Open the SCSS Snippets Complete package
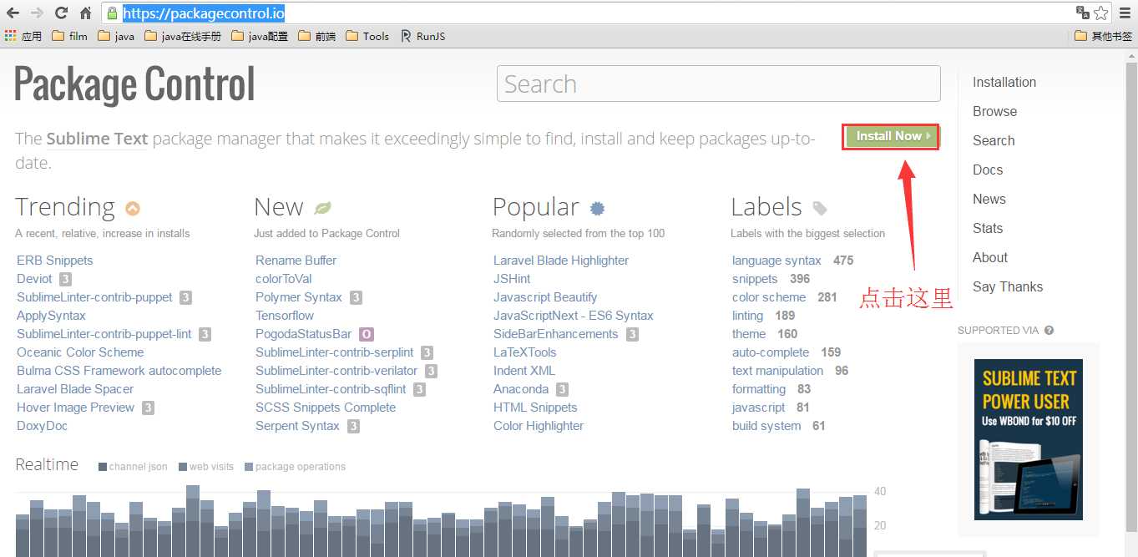The height and width of the screenshot is (557, 1138). 326,408
